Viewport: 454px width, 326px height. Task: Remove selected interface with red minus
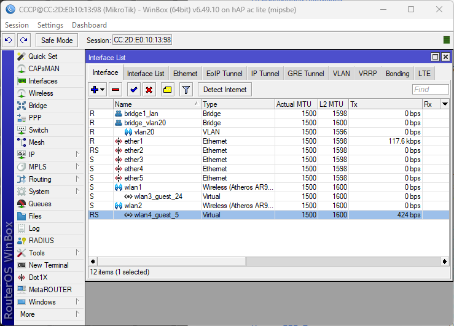click(x=115, y=90)
